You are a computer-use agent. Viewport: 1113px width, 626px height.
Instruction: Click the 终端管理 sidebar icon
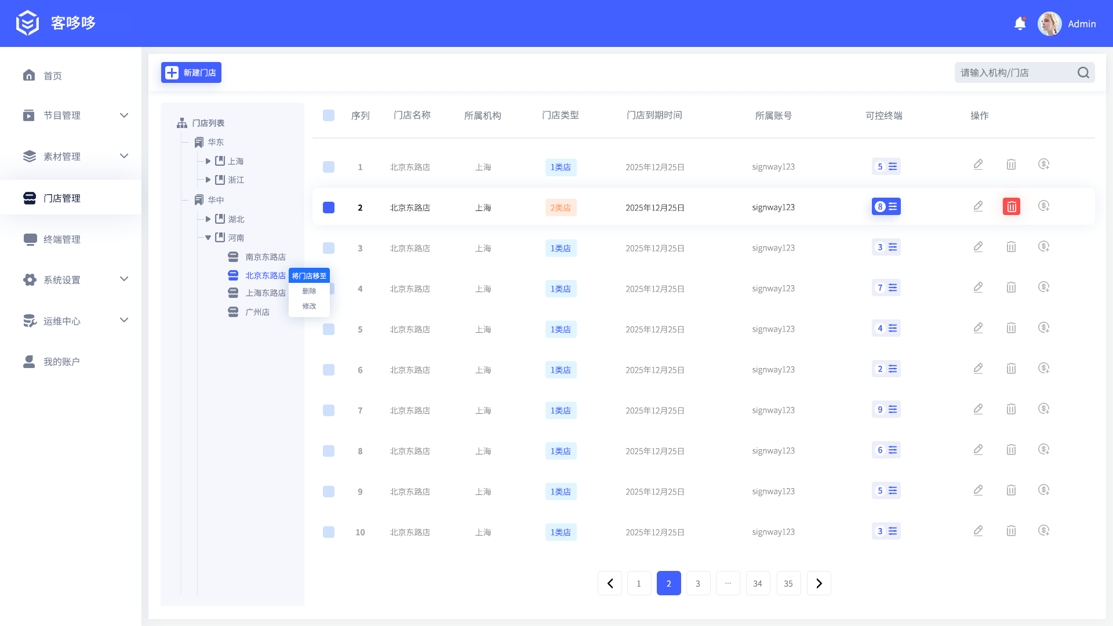30,239
